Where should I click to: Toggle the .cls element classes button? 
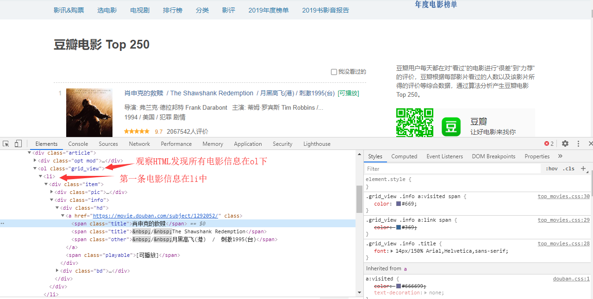[568, 168]
